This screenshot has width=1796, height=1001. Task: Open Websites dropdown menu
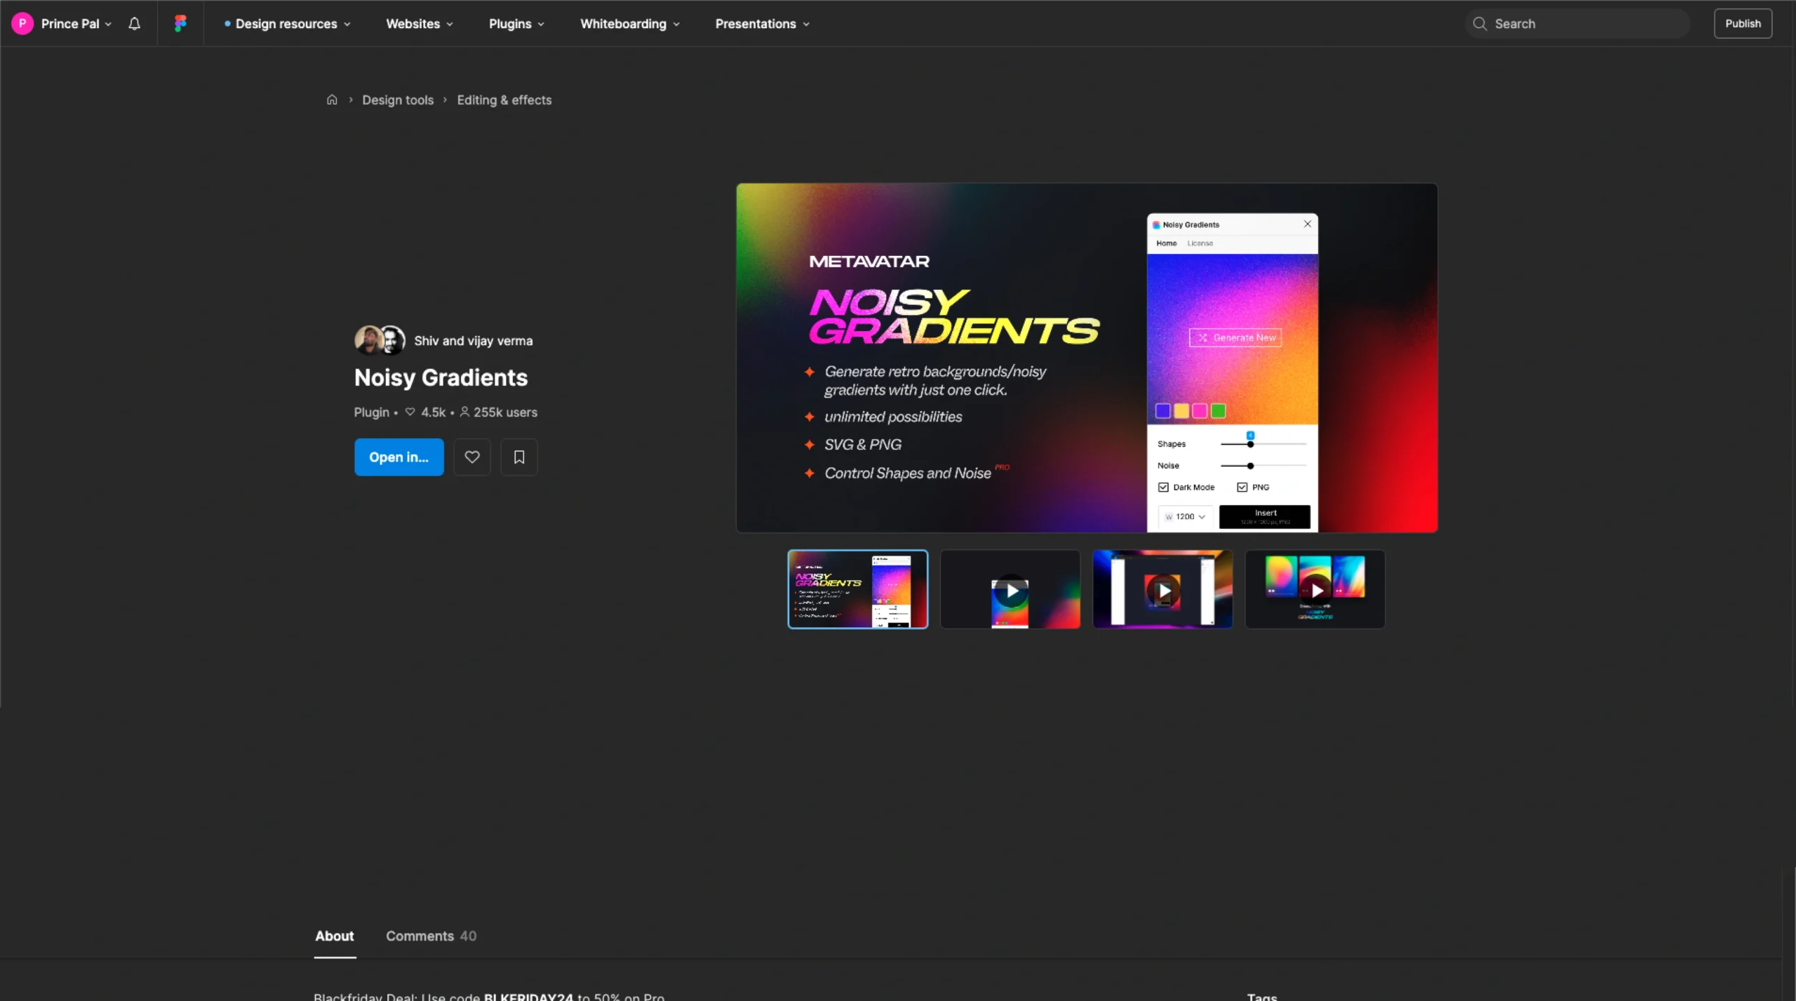tap(420, 24)
